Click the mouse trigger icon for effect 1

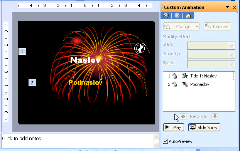tap(174, 76)
